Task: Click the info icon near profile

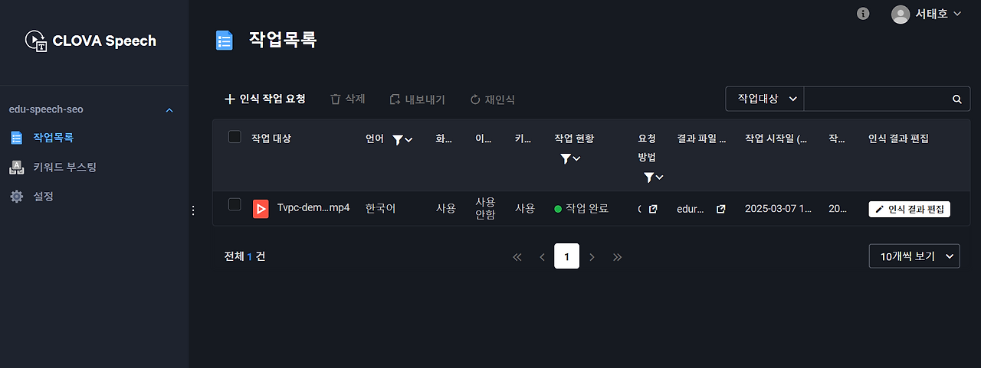Action: coord(863,14)
